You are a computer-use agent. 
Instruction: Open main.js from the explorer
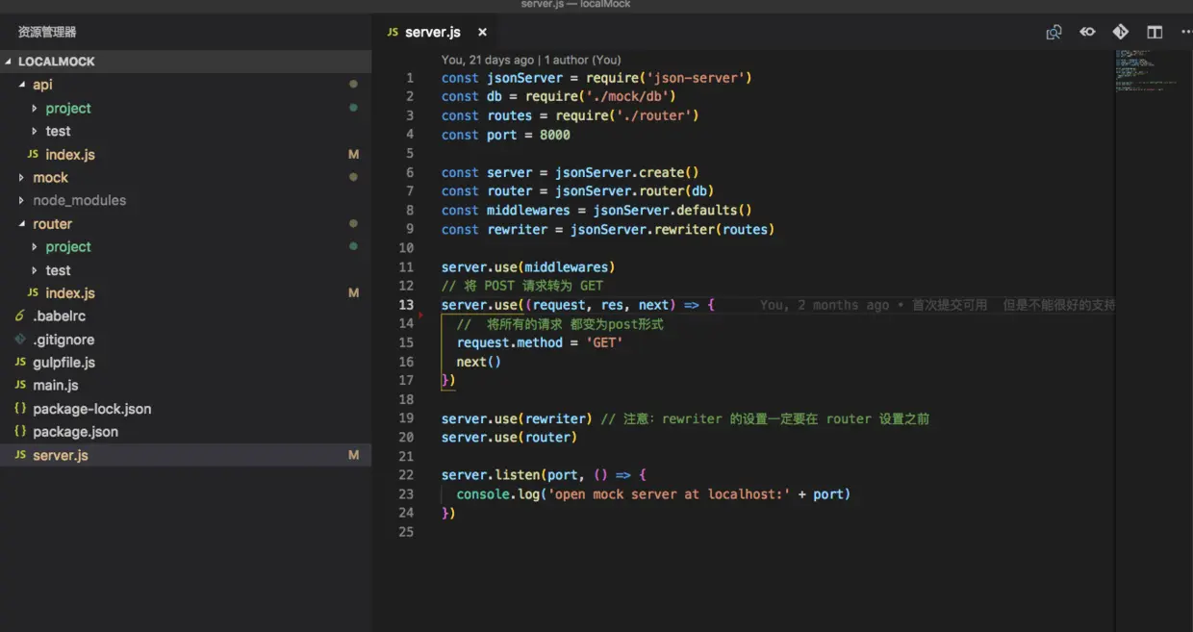(56, 386)
